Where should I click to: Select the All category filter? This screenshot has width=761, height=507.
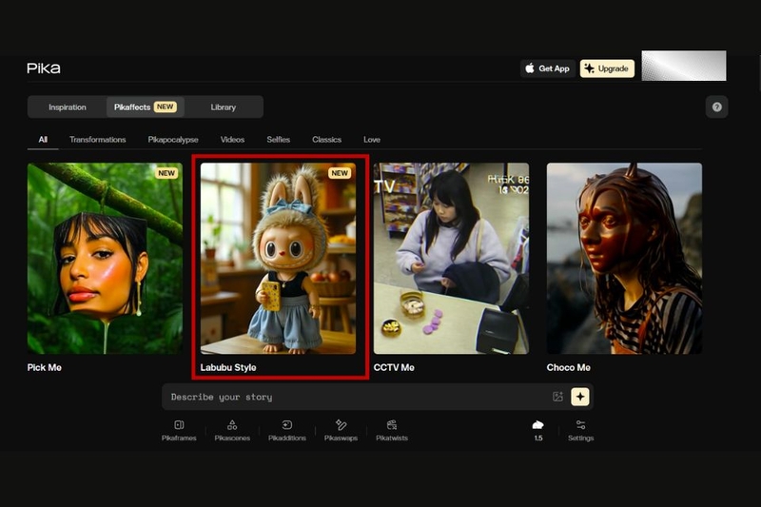coord(43,139)
